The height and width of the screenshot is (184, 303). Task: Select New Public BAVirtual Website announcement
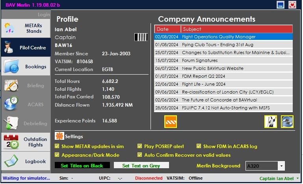(x=223, y=68)
